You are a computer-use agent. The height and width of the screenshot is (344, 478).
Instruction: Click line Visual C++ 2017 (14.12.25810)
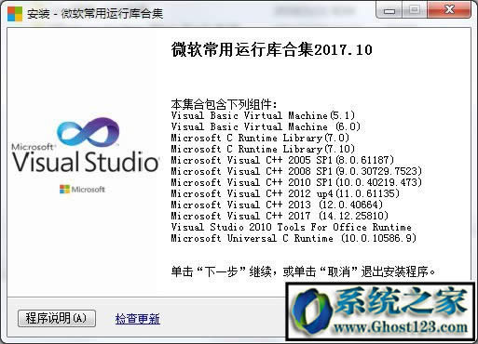[x=280, y=216]
